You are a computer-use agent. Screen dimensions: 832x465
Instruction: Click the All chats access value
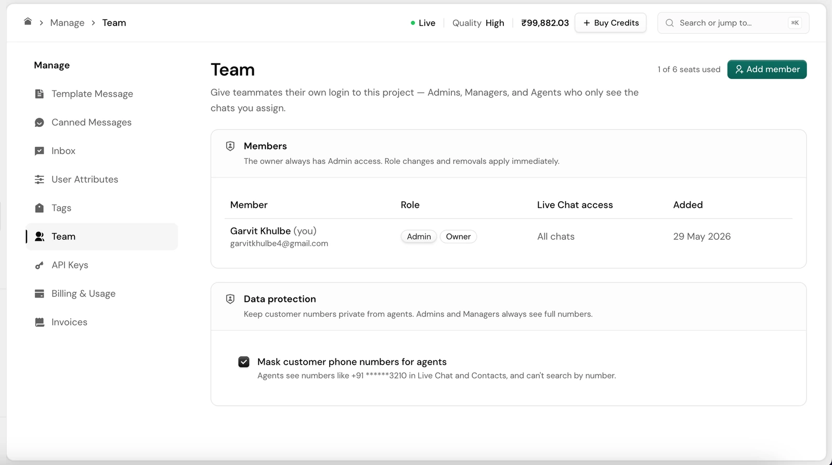pyautogui.click(x=556, y=237)
